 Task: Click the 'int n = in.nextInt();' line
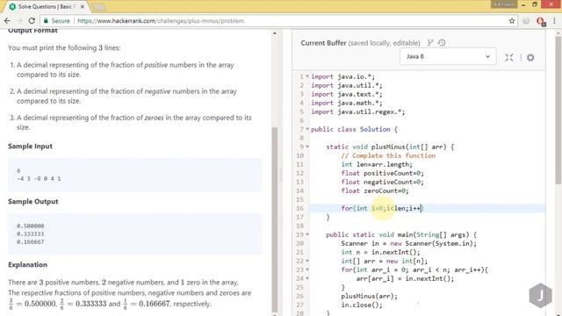380,252
